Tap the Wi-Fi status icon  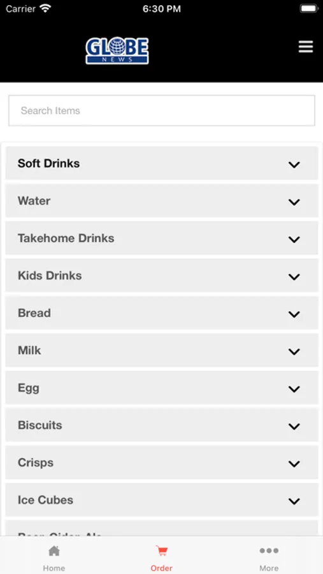tap(46, 9)
